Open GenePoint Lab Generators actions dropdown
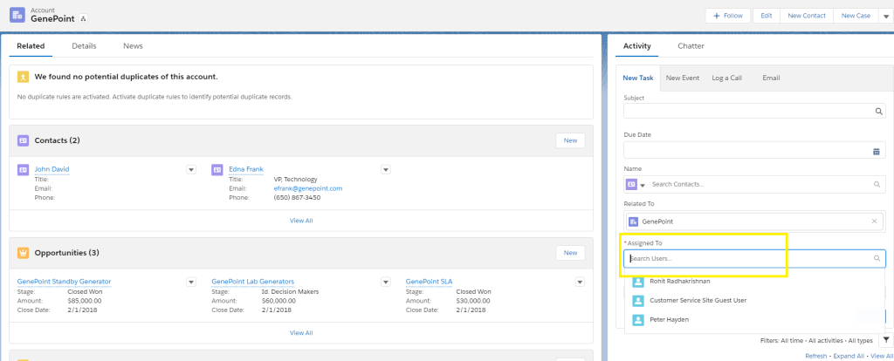894x361 pixels. pos(385,282)
